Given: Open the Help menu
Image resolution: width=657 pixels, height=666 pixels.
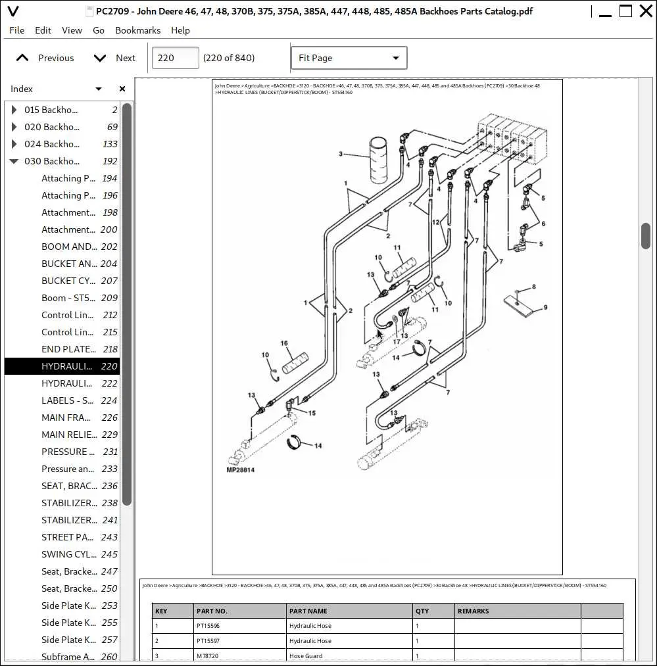Looking at the screenshot, I should coord(180,30).
